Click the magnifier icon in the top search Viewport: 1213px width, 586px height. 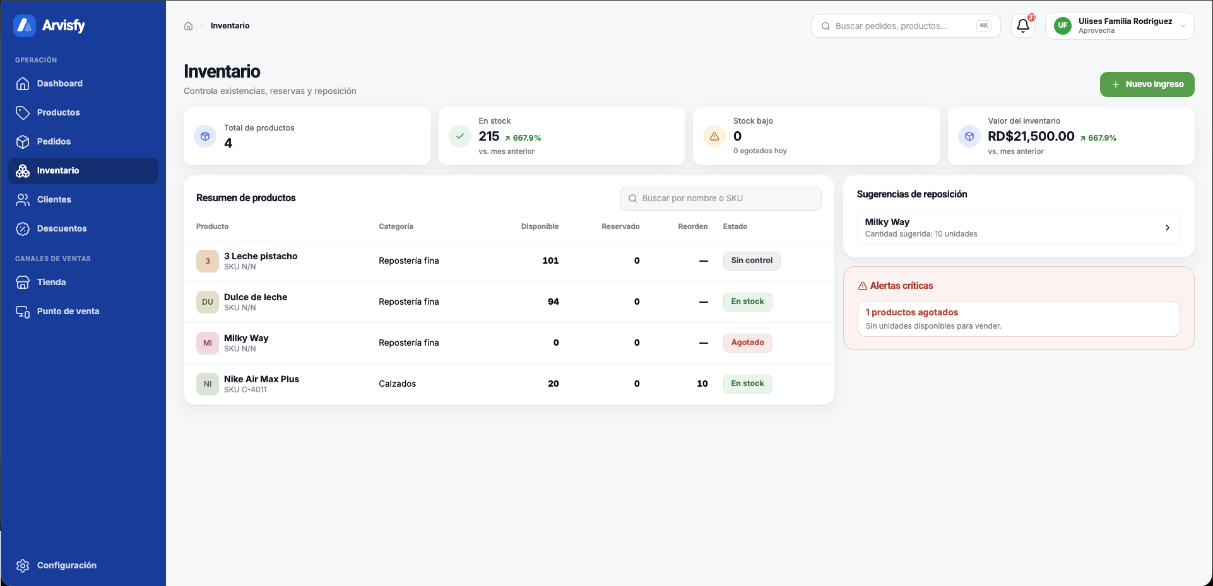[825, 26]
